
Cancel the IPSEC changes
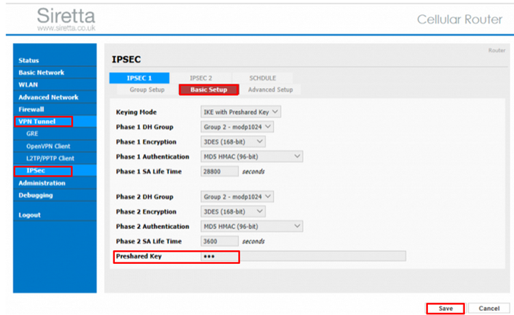tap(489, 308)
